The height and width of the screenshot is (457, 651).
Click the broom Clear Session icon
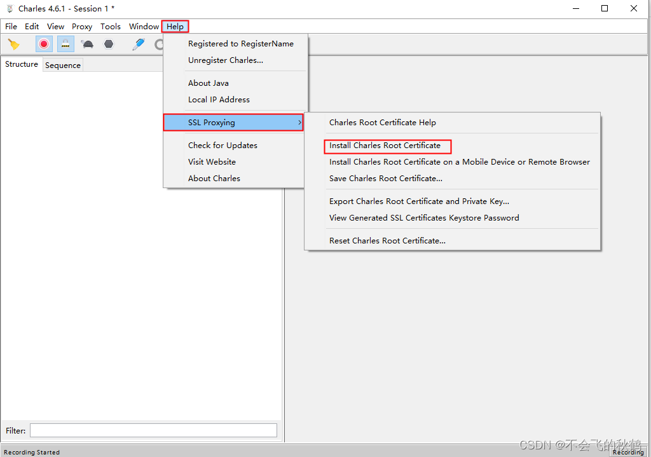click(x=14, y=44)
